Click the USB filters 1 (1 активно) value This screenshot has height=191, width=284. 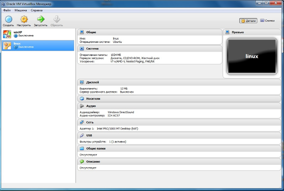tap(118, 142)
